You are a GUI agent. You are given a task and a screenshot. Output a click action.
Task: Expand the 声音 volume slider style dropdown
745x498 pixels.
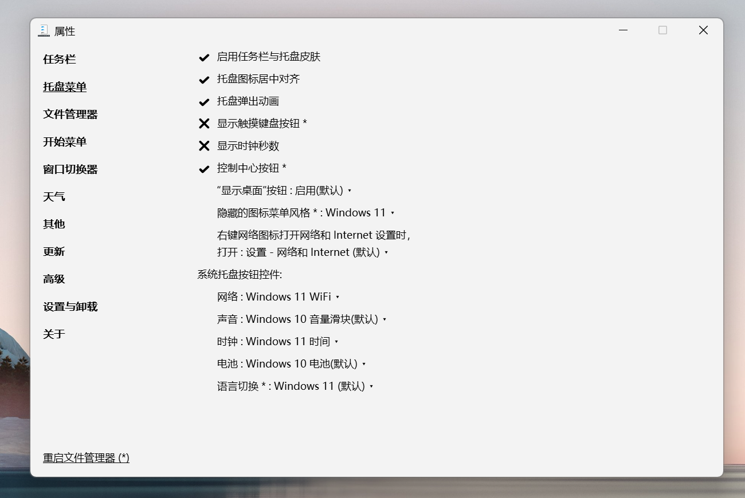point(301,319)
